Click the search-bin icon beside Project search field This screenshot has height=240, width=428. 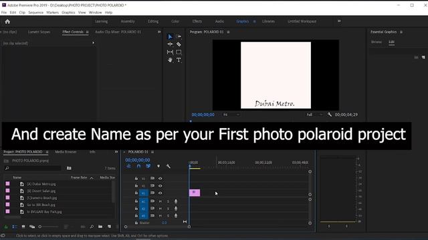coord(69,168)
